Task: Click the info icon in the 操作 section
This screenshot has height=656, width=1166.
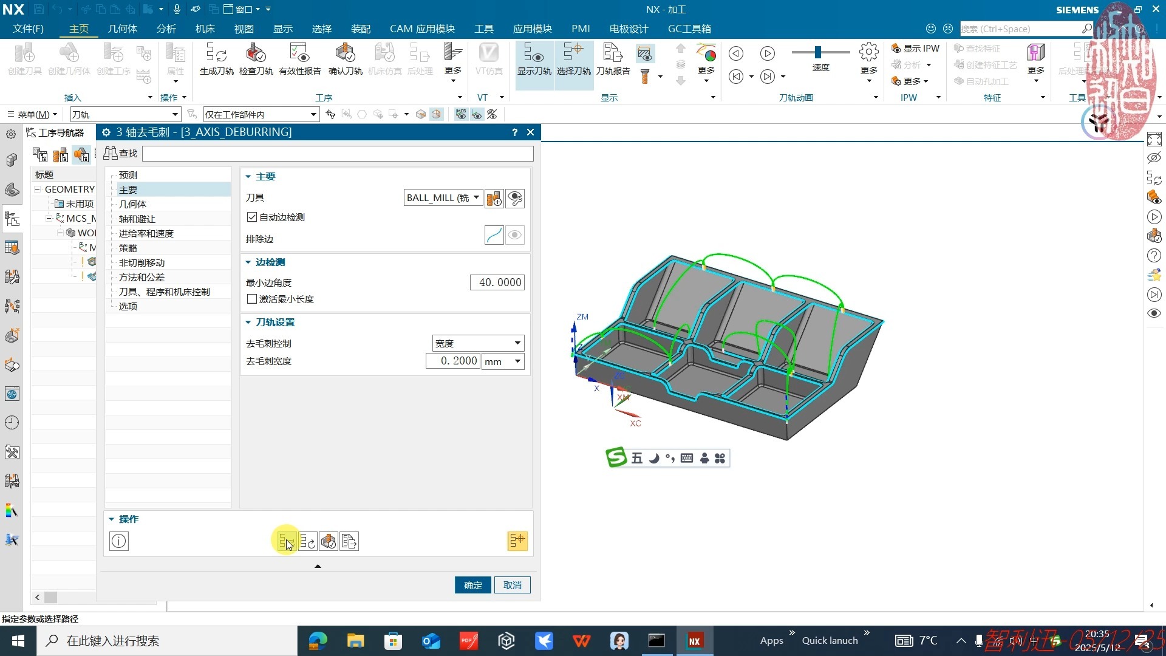Action: point(119,541)
